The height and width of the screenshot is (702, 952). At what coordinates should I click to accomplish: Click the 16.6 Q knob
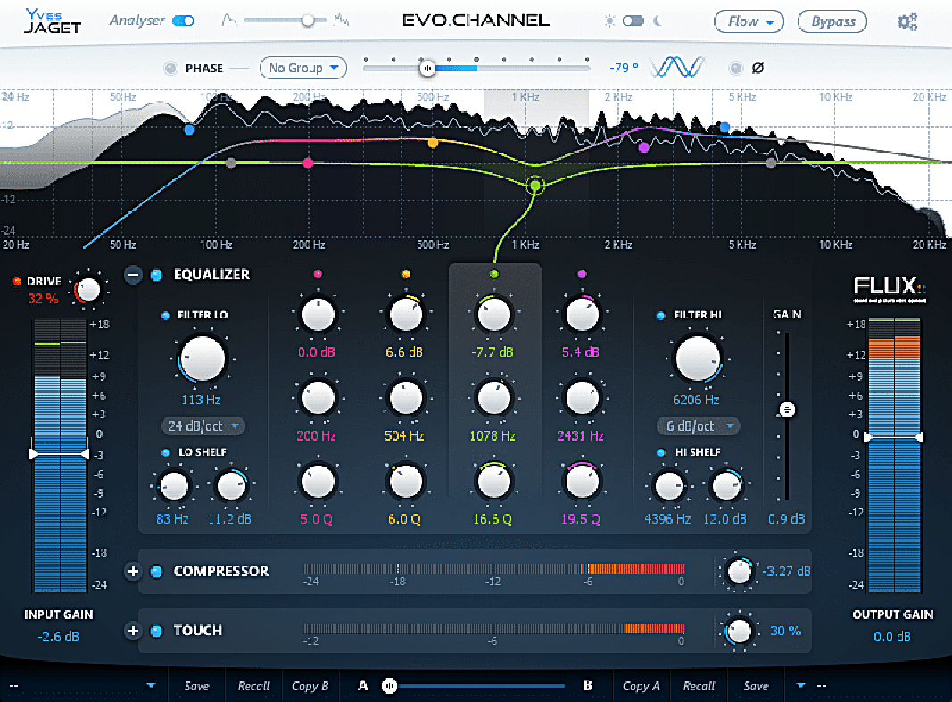493,482
